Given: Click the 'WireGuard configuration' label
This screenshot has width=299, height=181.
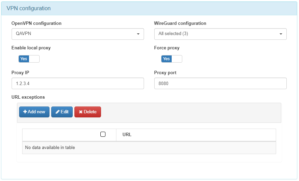Looking at the screenshot, I should coord(180,23).
